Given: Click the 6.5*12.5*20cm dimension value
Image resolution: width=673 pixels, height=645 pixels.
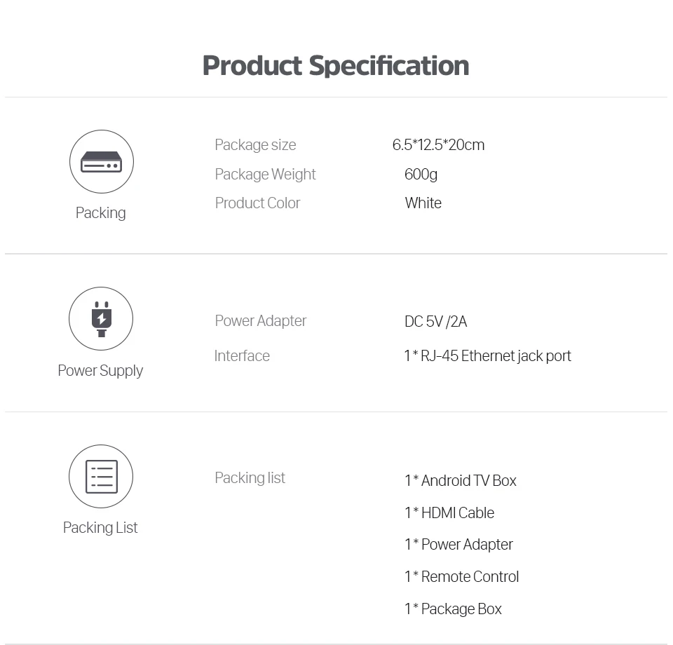Looking at the screenshot, I should (438, 145).
